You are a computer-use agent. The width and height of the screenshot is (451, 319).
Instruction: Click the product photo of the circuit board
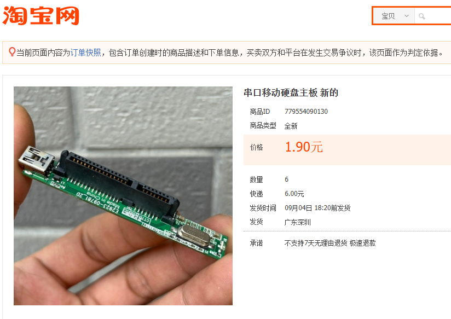123,196
